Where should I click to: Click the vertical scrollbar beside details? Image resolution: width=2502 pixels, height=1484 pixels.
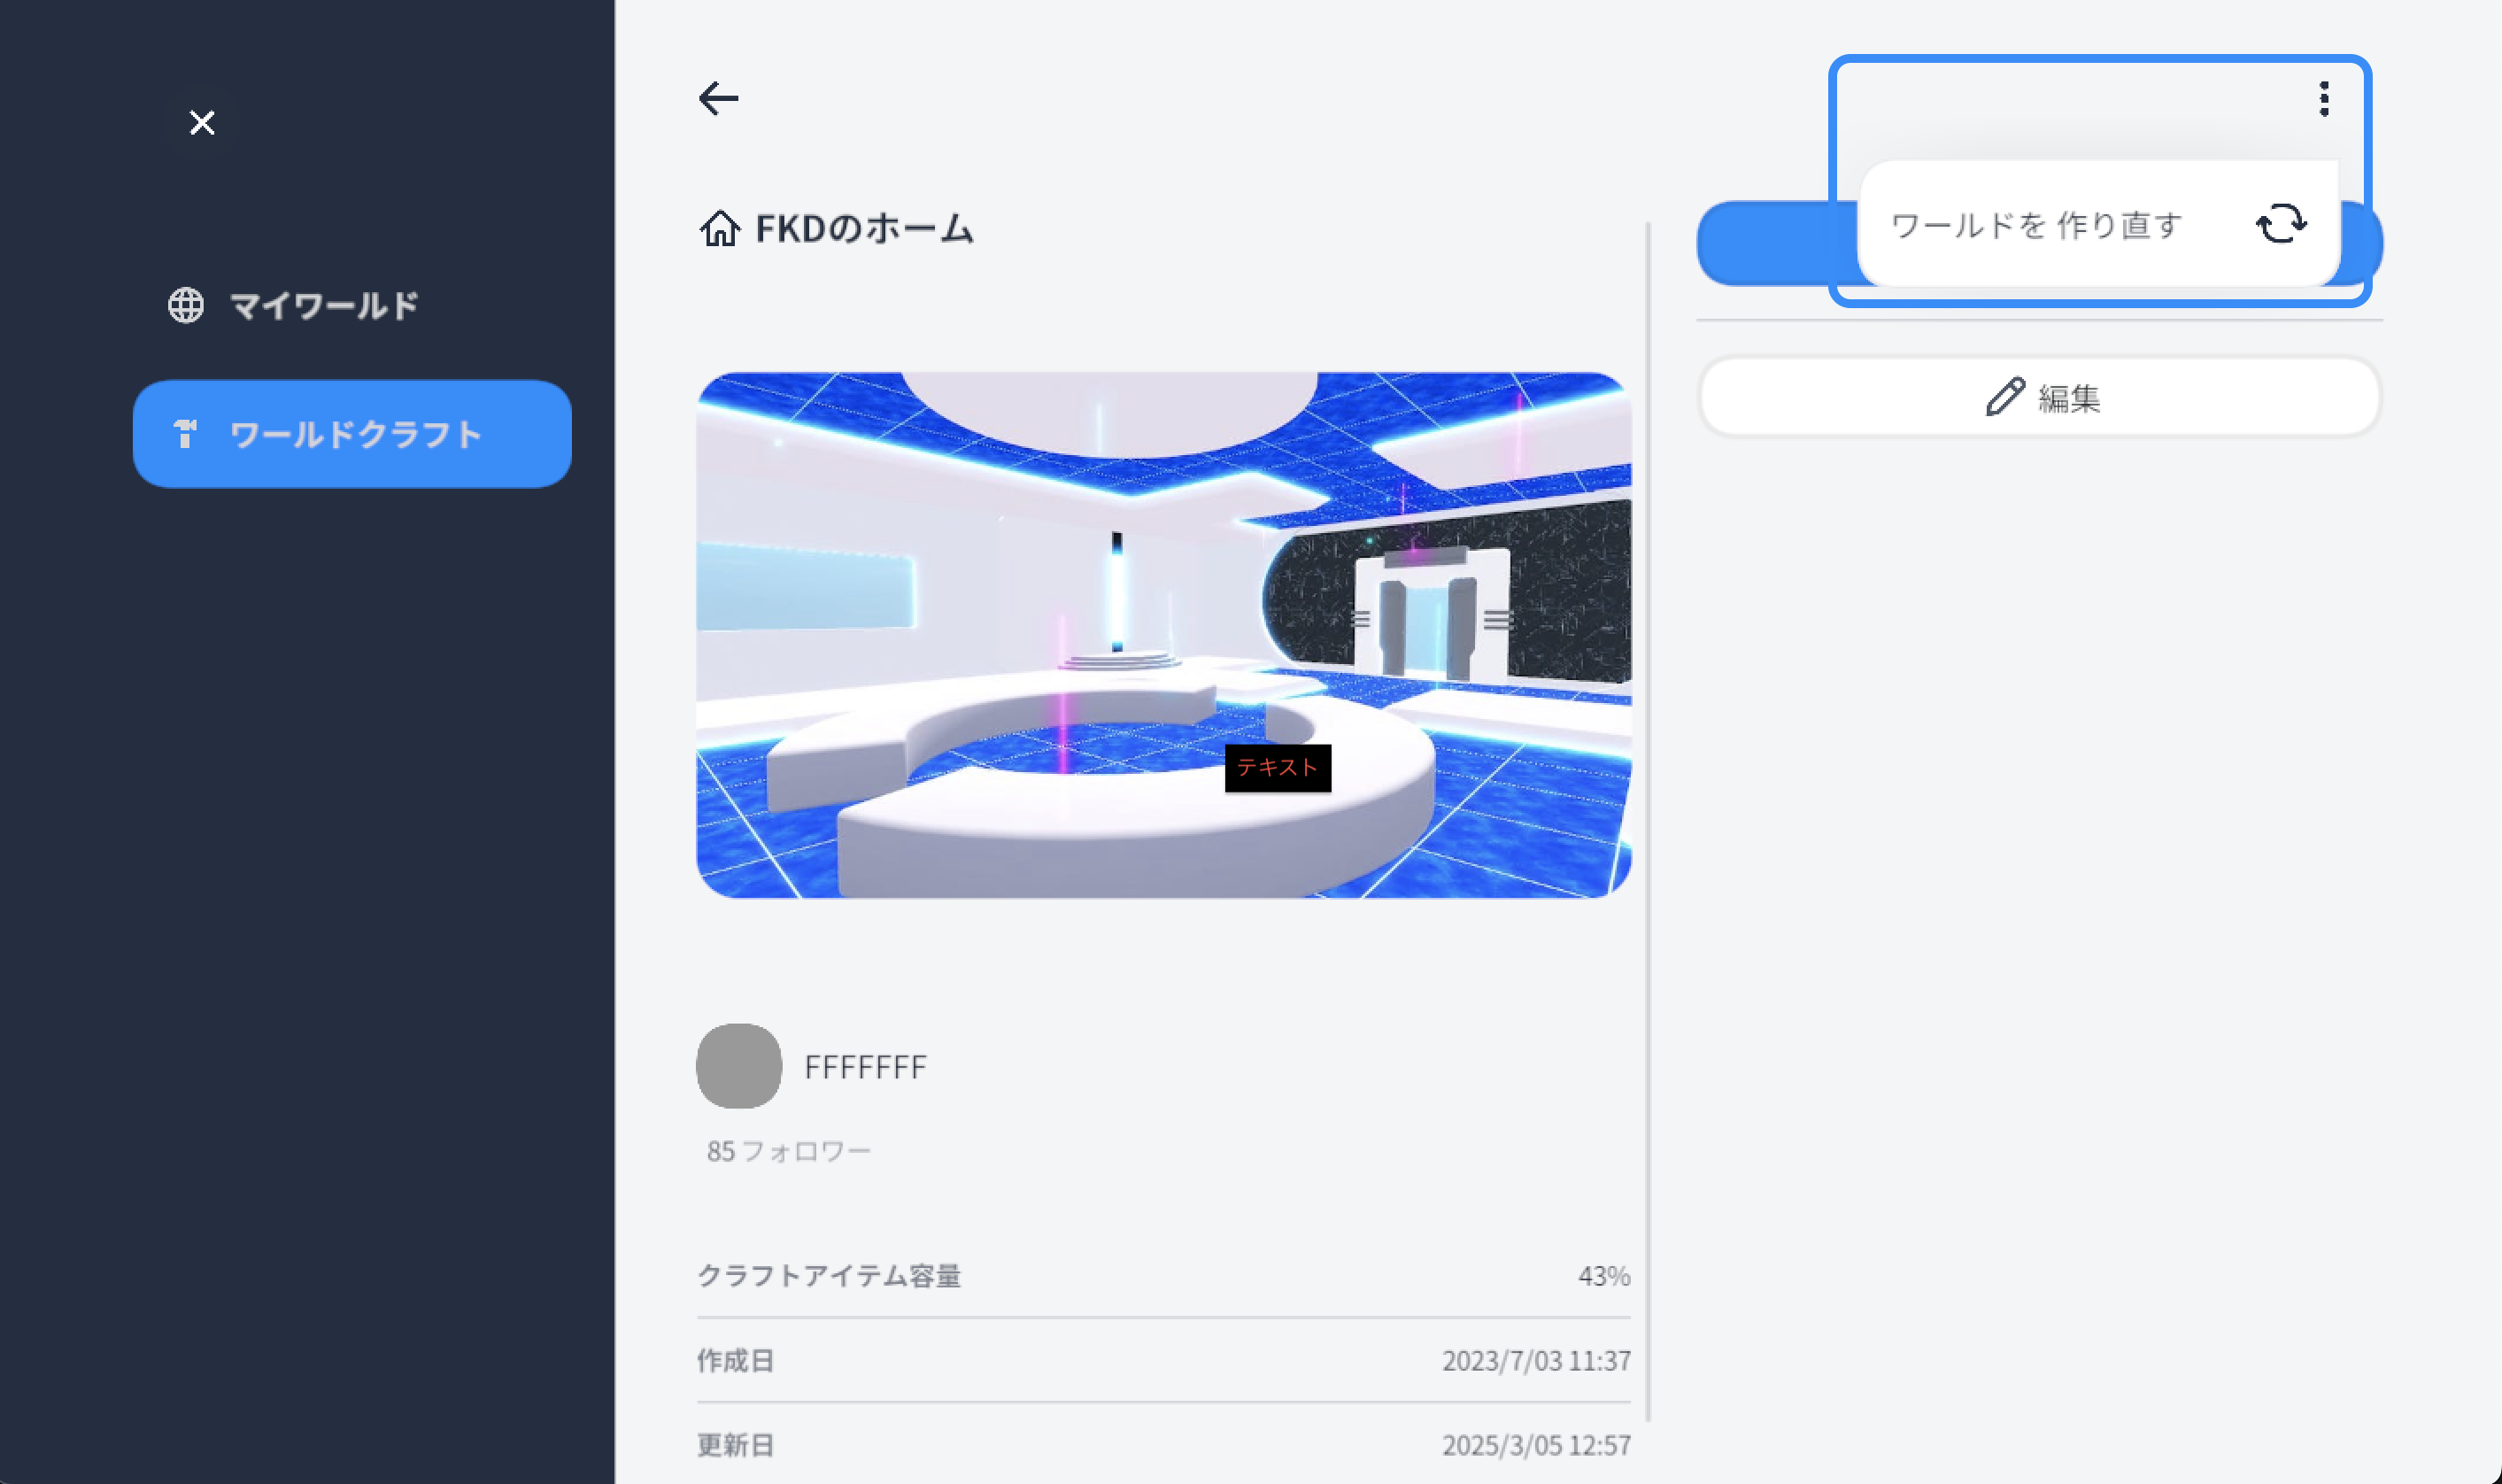[x=1648, y=820]
